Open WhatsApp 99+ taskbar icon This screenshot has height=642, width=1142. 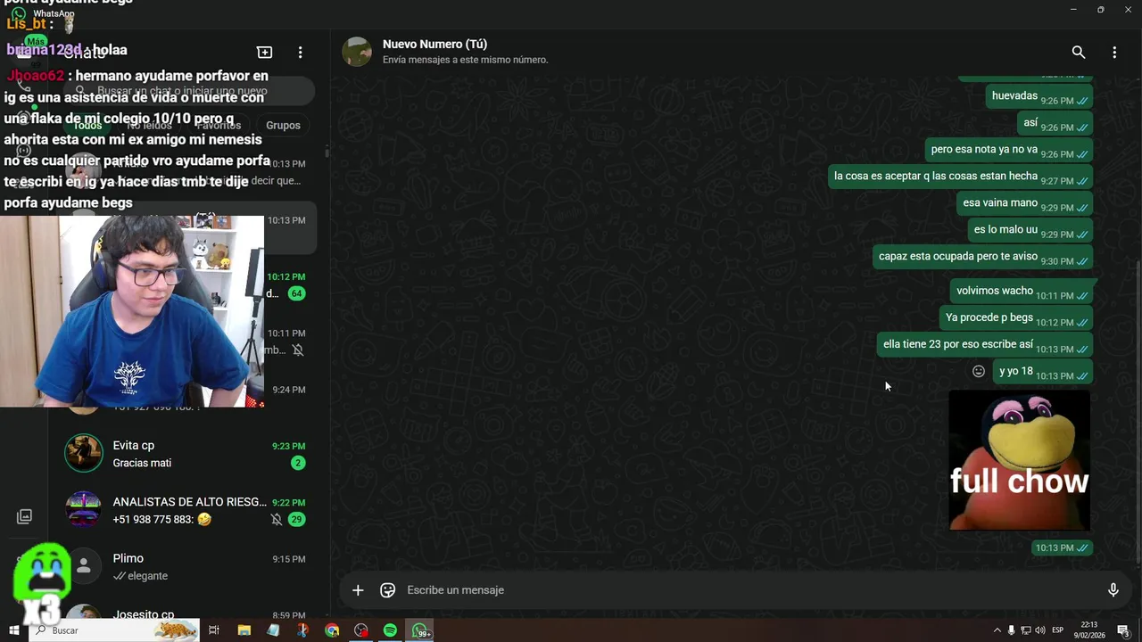(x=420, y=630)
